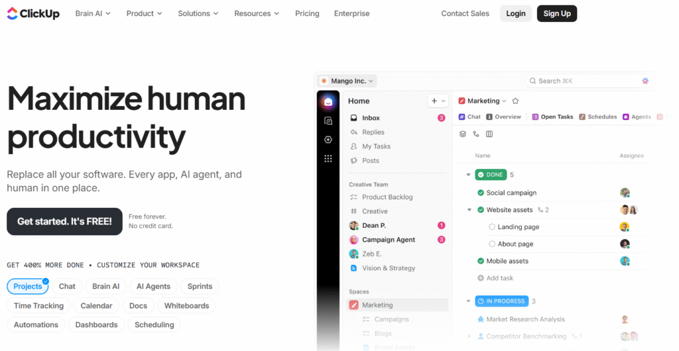This screenshot has height=351, width=679.
Task: Toggle the Landing page task status circle
Action: tap(492, 227)
